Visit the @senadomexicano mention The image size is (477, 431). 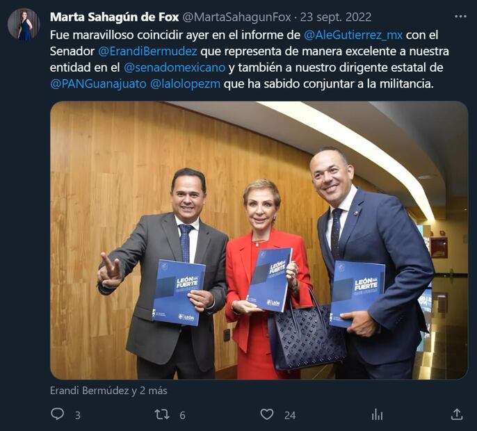coord(175,67)
